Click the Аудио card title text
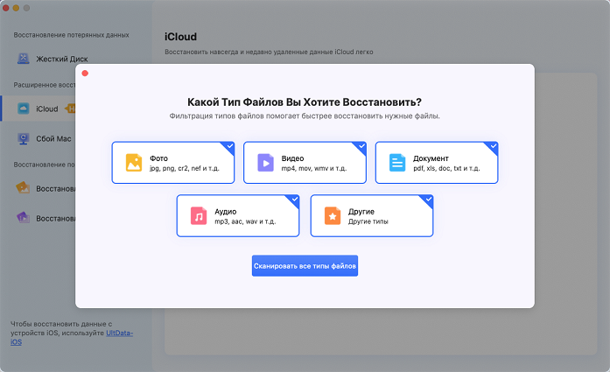The image size is (610, 372). (225, 212)
